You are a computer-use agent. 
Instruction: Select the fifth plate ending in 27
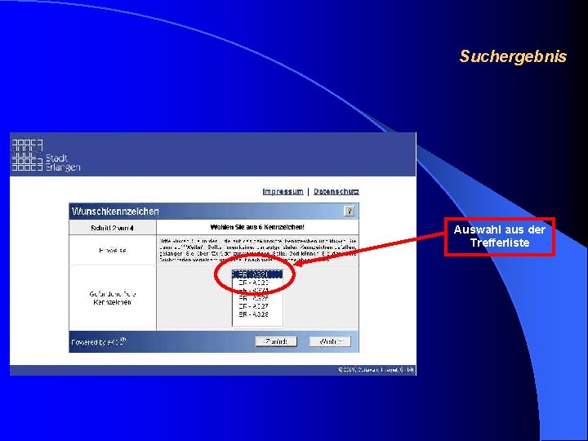coord(257,306)
